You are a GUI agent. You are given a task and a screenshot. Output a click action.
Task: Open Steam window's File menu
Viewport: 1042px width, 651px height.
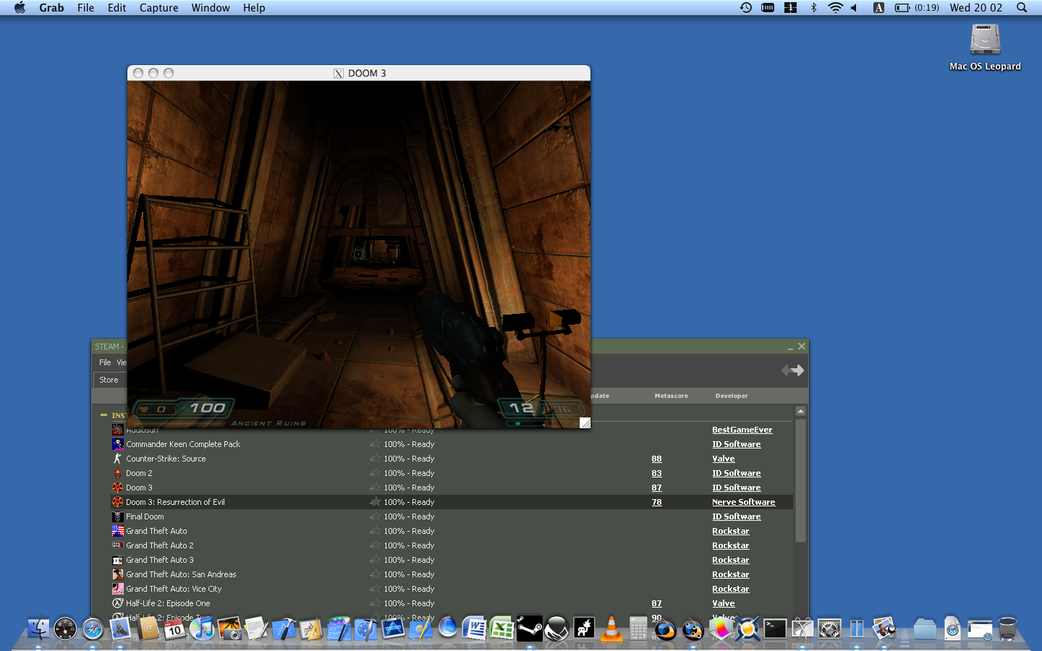pyautogui.click(x=105, y=362)
